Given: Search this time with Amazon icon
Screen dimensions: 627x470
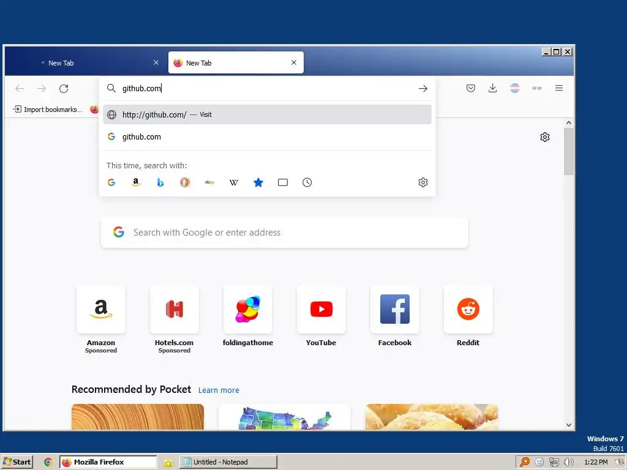Looking at the screenshot, I should [136, 182].
